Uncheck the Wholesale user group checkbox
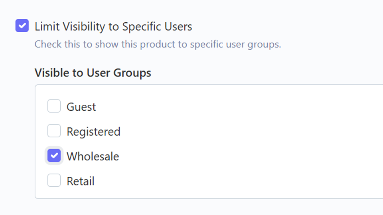This screenshot has height=215, width=383. click(x=54, y=156)
